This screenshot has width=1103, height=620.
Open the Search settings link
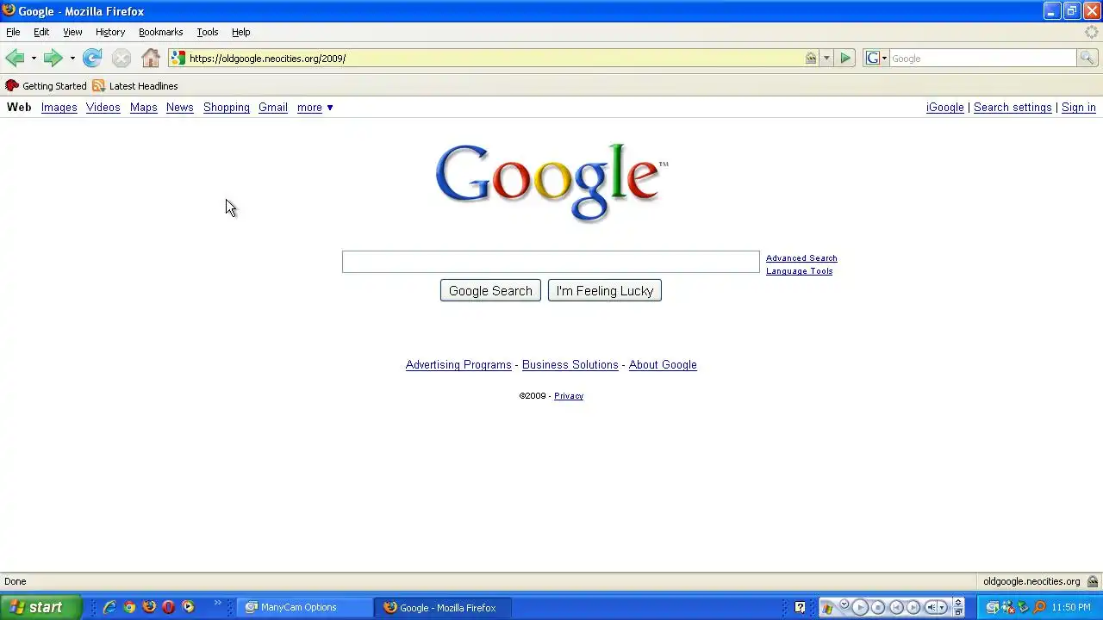point(1013,108)
